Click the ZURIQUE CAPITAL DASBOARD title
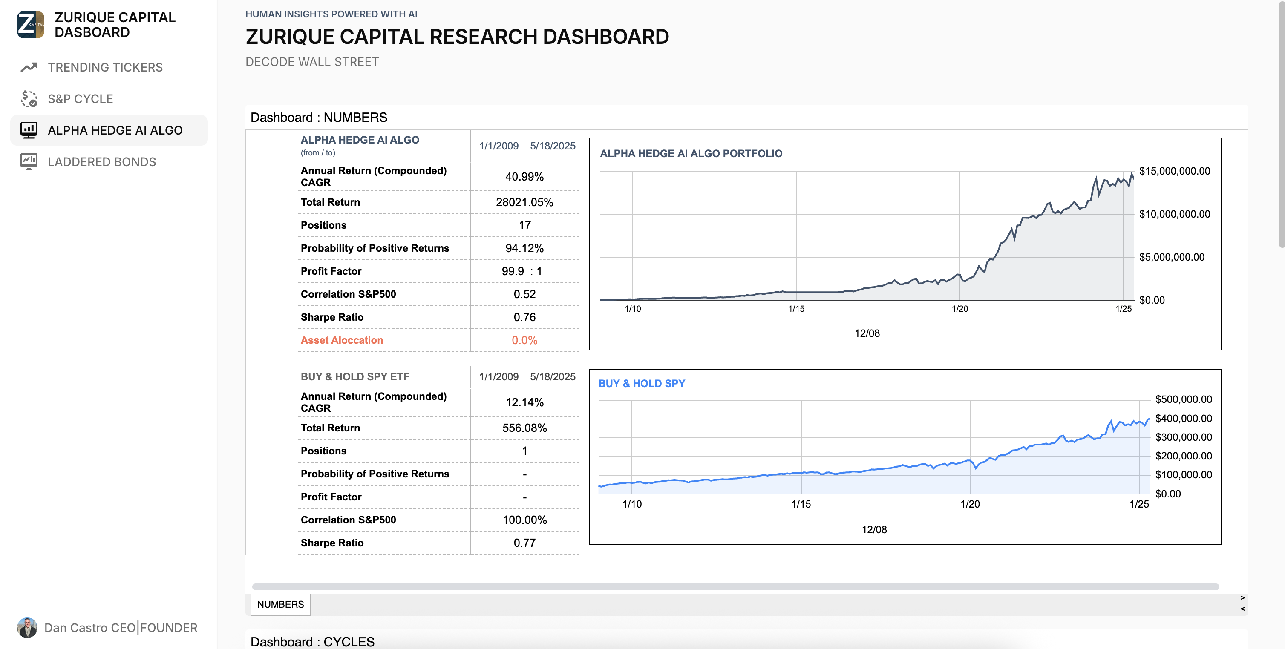Image resolution: width=1285 pixels, height=649 pixels. tap(115, 24)
